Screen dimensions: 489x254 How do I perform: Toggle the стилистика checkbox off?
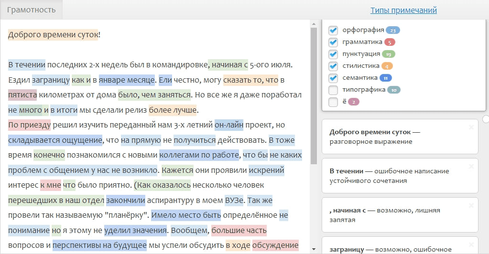click(333, 66)
